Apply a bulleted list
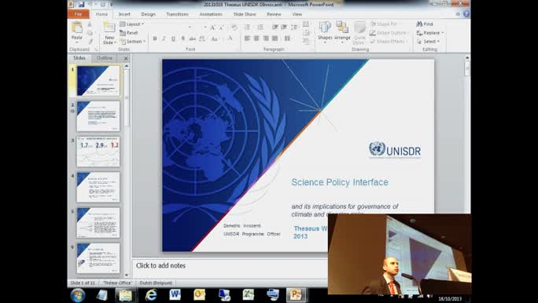This screenshot has height=303, width=538. tap(248, 27)
